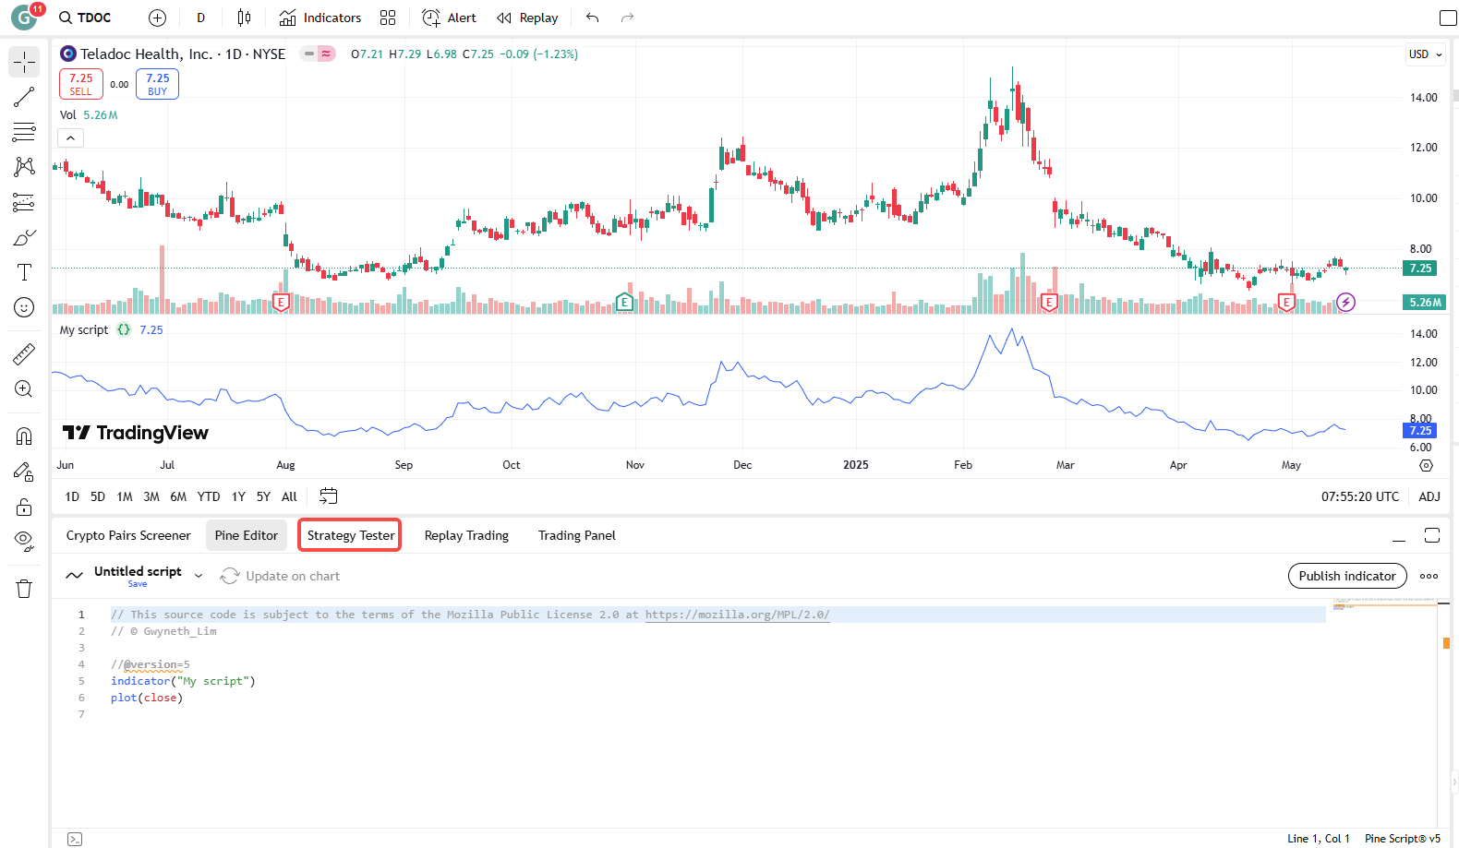
Task: Toggle hide all drawings eye icon
Action: coord(24,541)
